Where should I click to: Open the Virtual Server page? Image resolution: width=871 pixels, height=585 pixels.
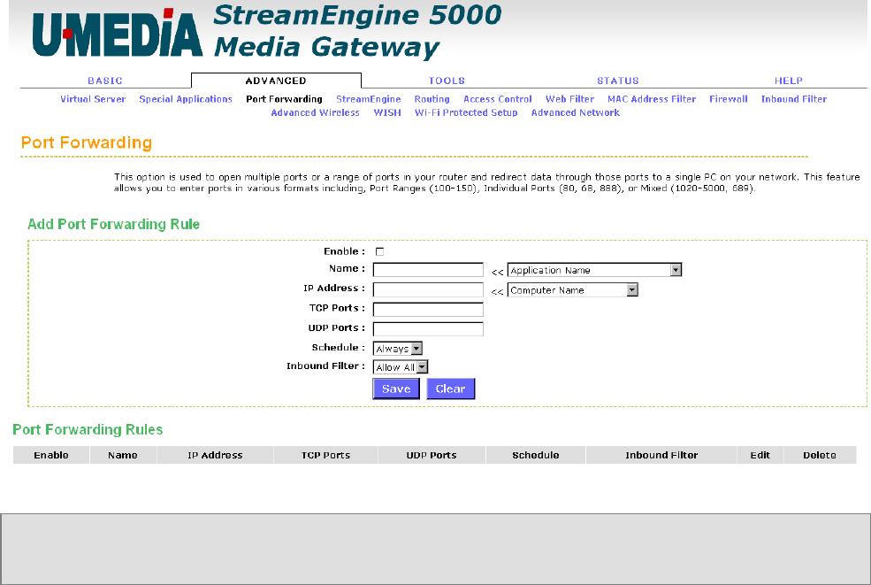pyautogui.click(x=93, y=99)
